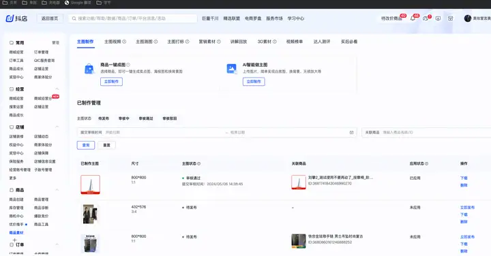Screen dimensions: 491x256
Task: Click the search magnifier icon
Action: tap(74, 18)
